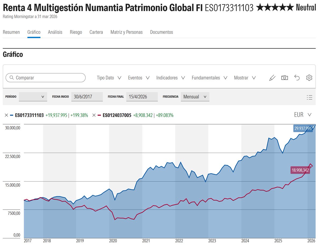Click the 2024 x-axis year label

click(x=245, y=241)
